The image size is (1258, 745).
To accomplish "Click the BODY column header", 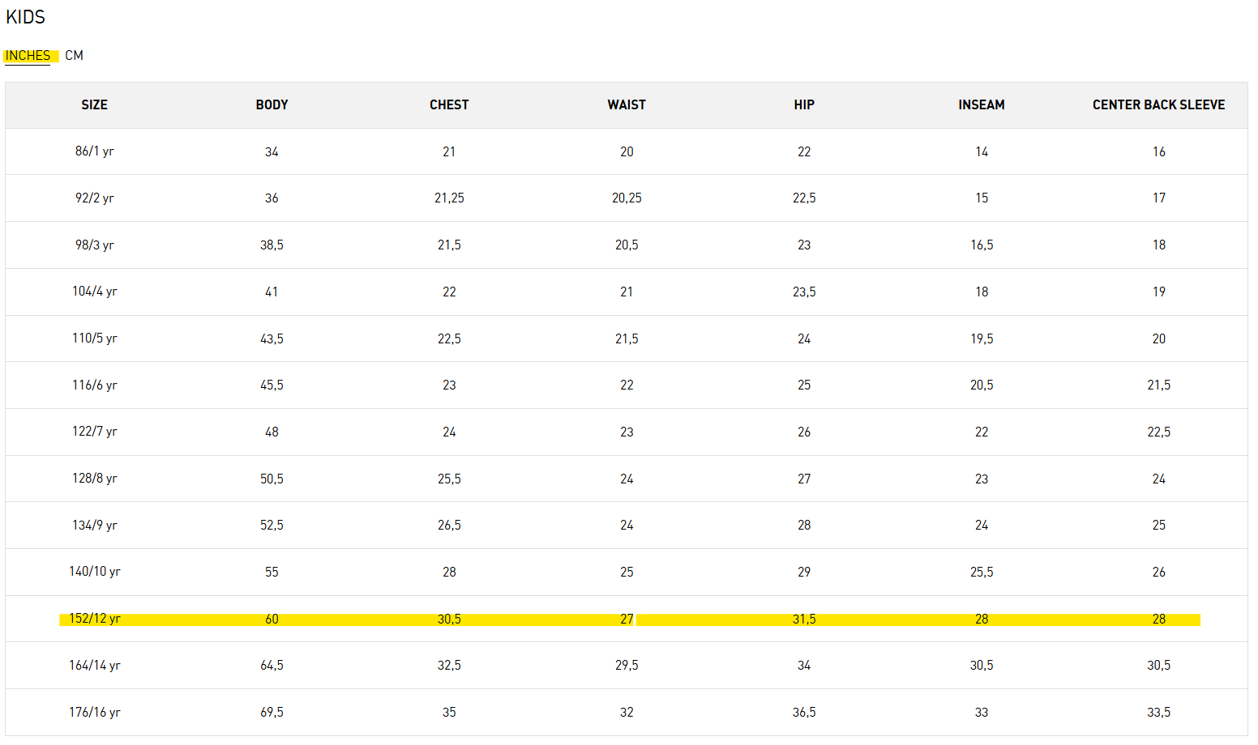I will tap(272, 104).
